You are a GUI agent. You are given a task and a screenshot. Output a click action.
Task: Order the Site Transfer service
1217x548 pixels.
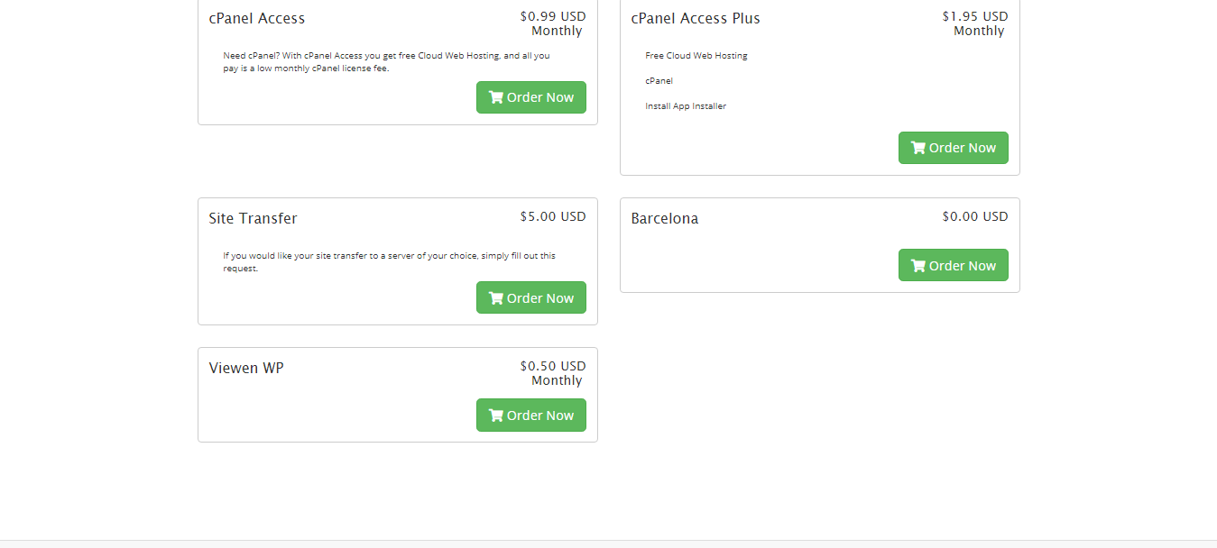[531, 298]
